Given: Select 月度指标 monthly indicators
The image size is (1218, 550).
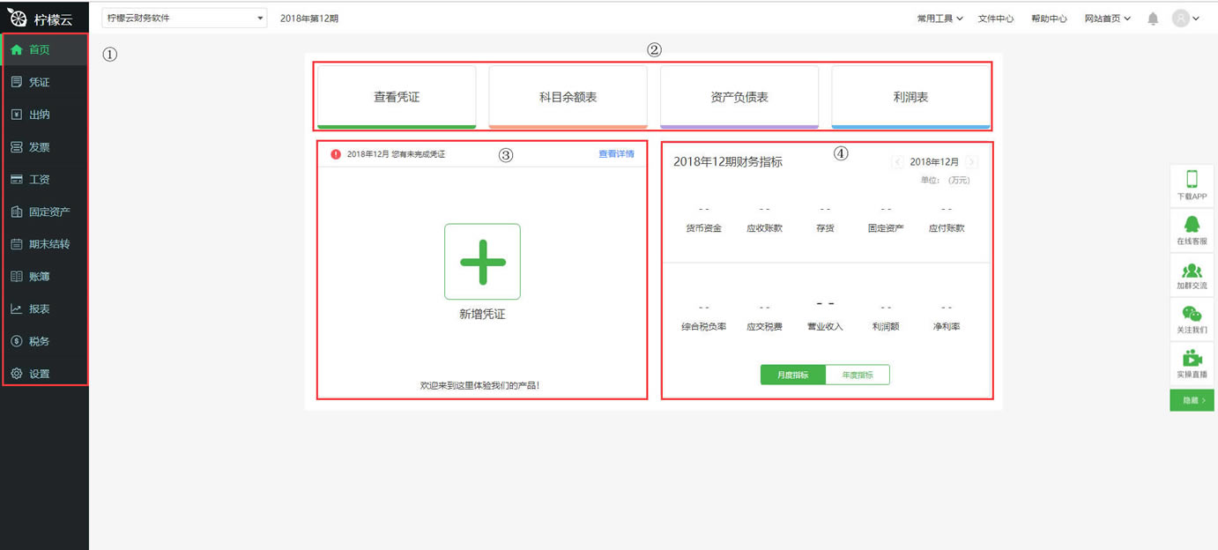Looking at the screenshot, I should click(792, 374).
